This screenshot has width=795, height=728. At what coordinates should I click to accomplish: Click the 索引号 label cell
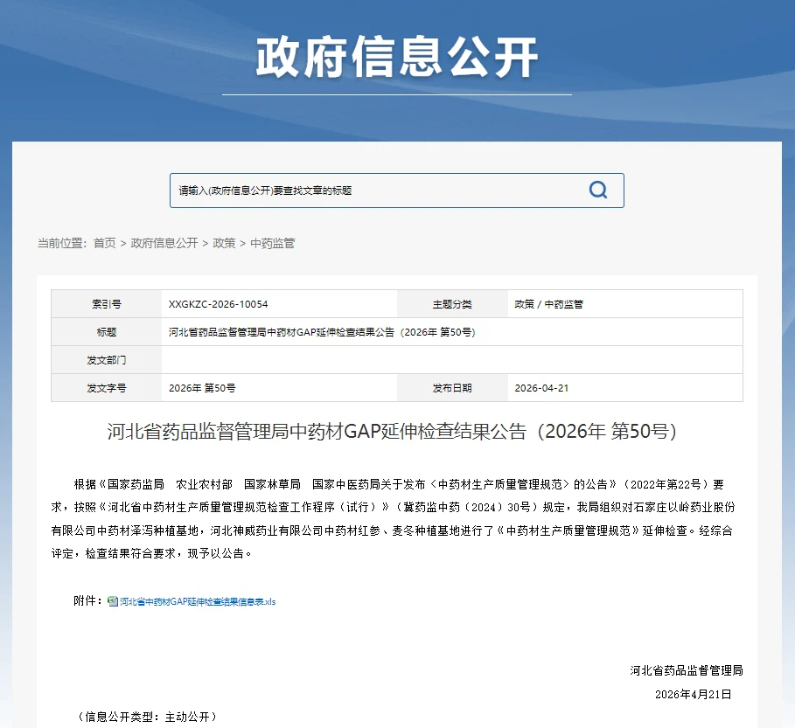tap(107, 304)
